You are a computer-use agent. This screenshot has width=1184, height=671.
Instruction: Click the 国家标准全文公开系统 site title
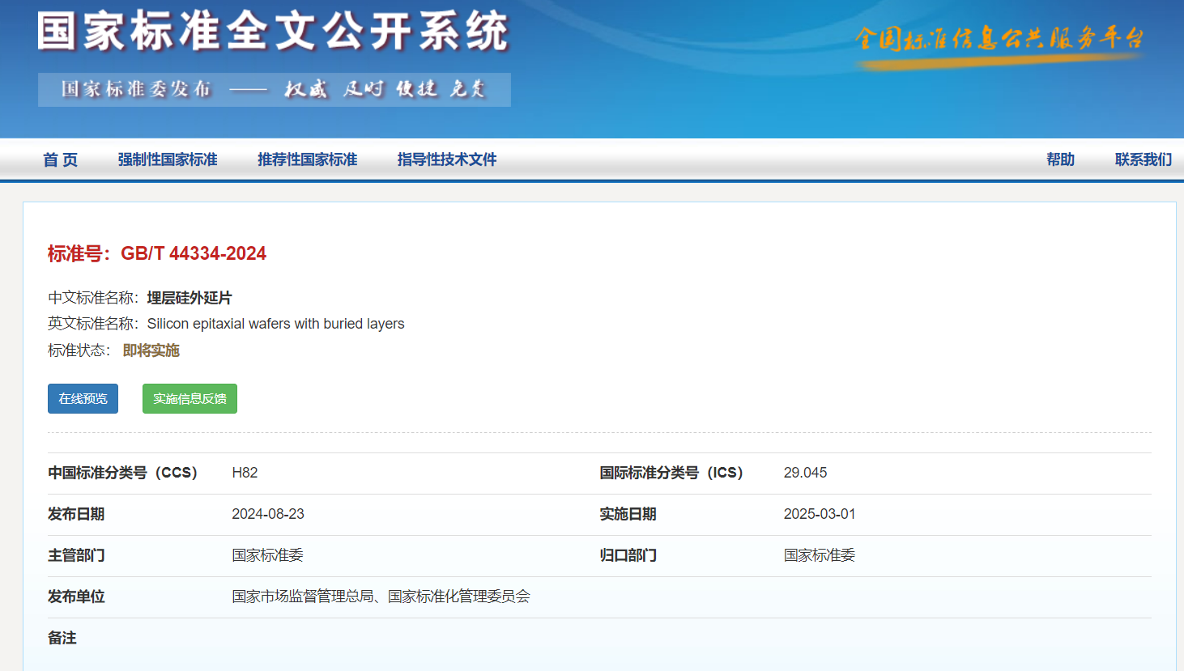point(273,32)
